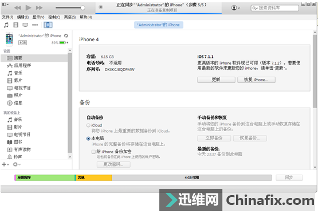The image size is (318, 214).
Task: Click sidebar scrollbar up arrow
Action: [70, 50]
